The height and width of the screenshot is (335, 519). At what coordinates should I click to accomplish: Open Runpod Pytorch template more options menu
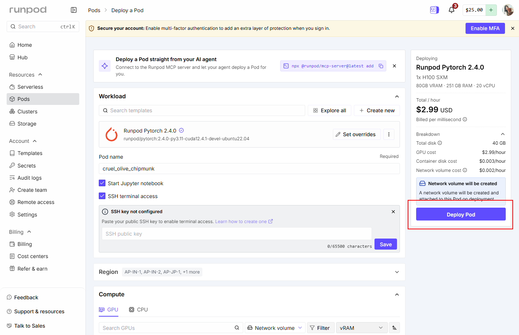pyautogui.click(x=389, y=134)
